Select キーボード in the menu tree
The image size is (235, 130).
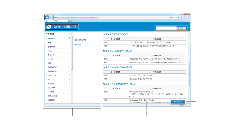pyautogui.click(x=51, y=55)
